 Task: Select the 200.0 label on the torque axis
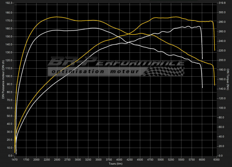pyautogui.click(x=222, y=60)
